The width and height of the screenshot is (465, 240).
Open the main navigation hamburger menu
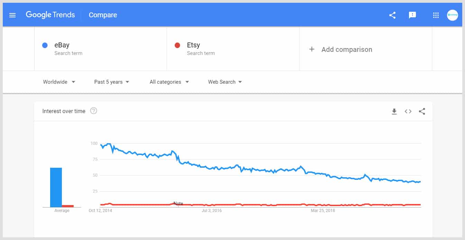[12, 15]
